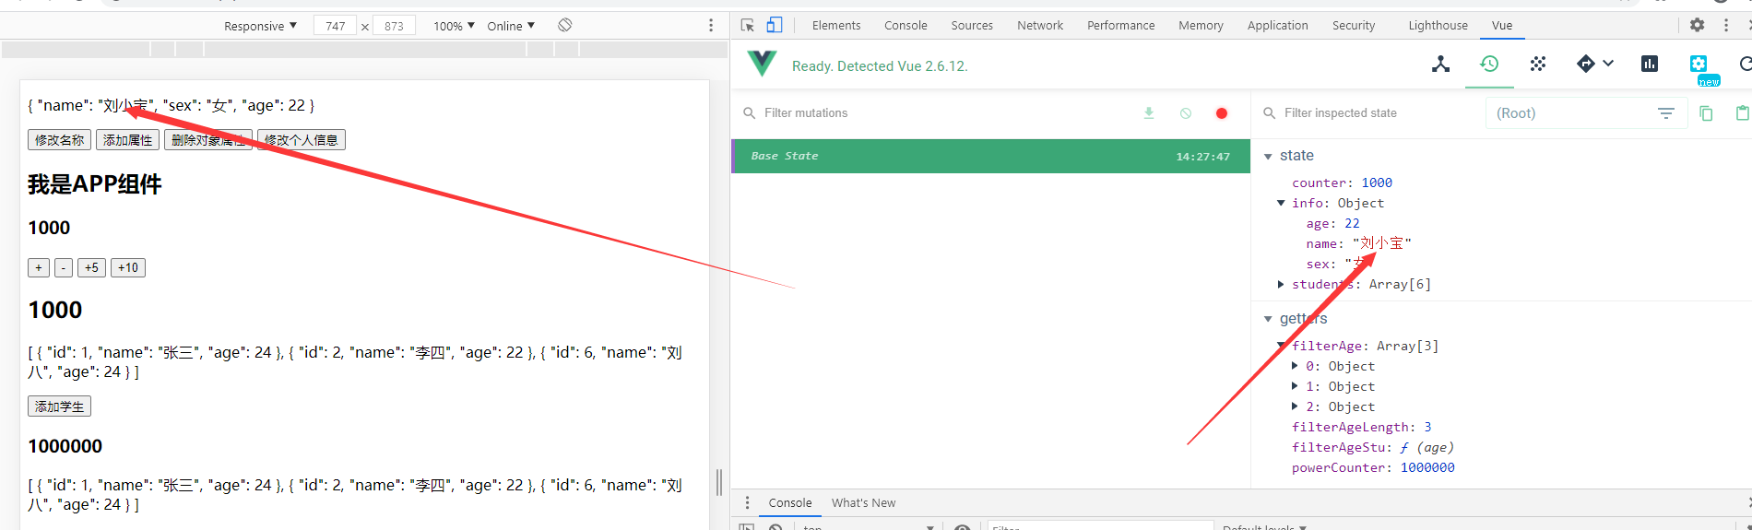The width and height of the screenshot is (1752, 530).
Task: Click the powerCounter: 1000000 getter
Action: [1373, 467]
